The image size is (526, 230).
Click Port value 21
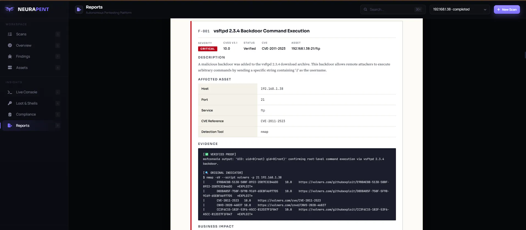click(263, 100)
